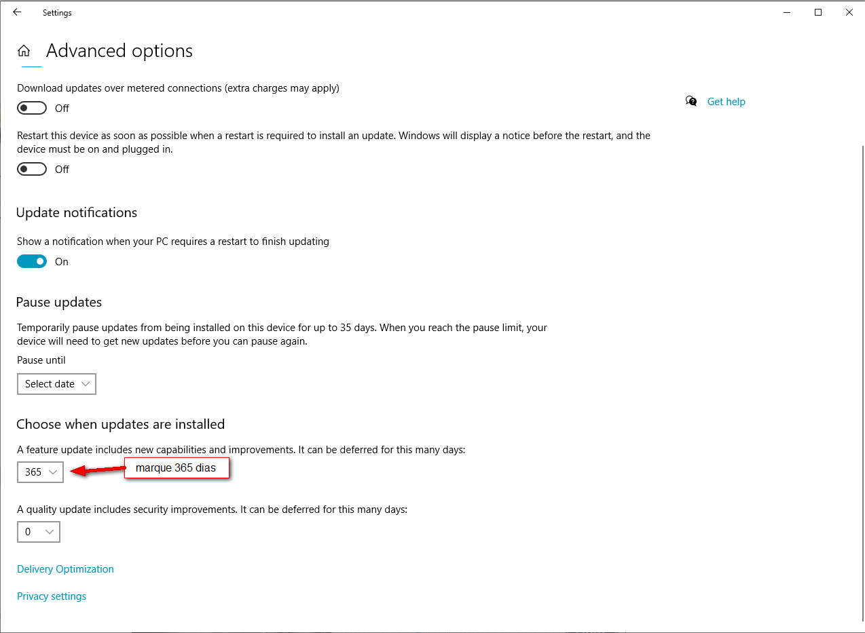Open Privacy settings link
Screen dimensions: 865x633
pos(52,596)
